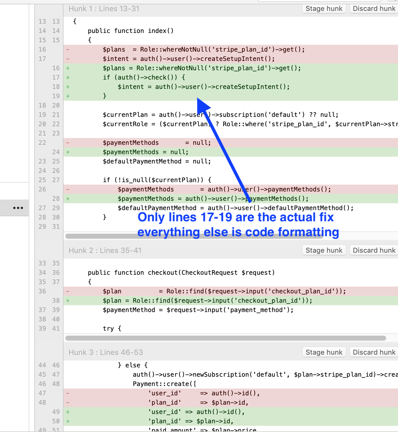Image resolution: width=398 pixels, height=432 pixels.
Task: Stage hunk 1 covering lines 13-31
Action: coord(324,9)
